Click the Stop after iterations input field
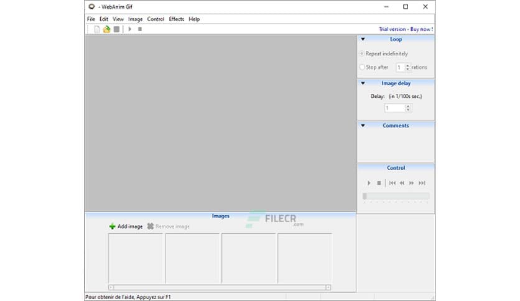The height and width of the screenshot is (301, 520). [401, 67]
